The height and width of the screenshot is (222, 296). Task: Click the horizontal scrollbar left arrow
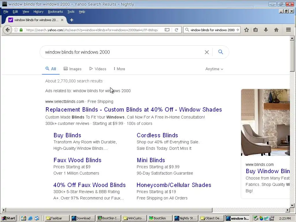3,210
